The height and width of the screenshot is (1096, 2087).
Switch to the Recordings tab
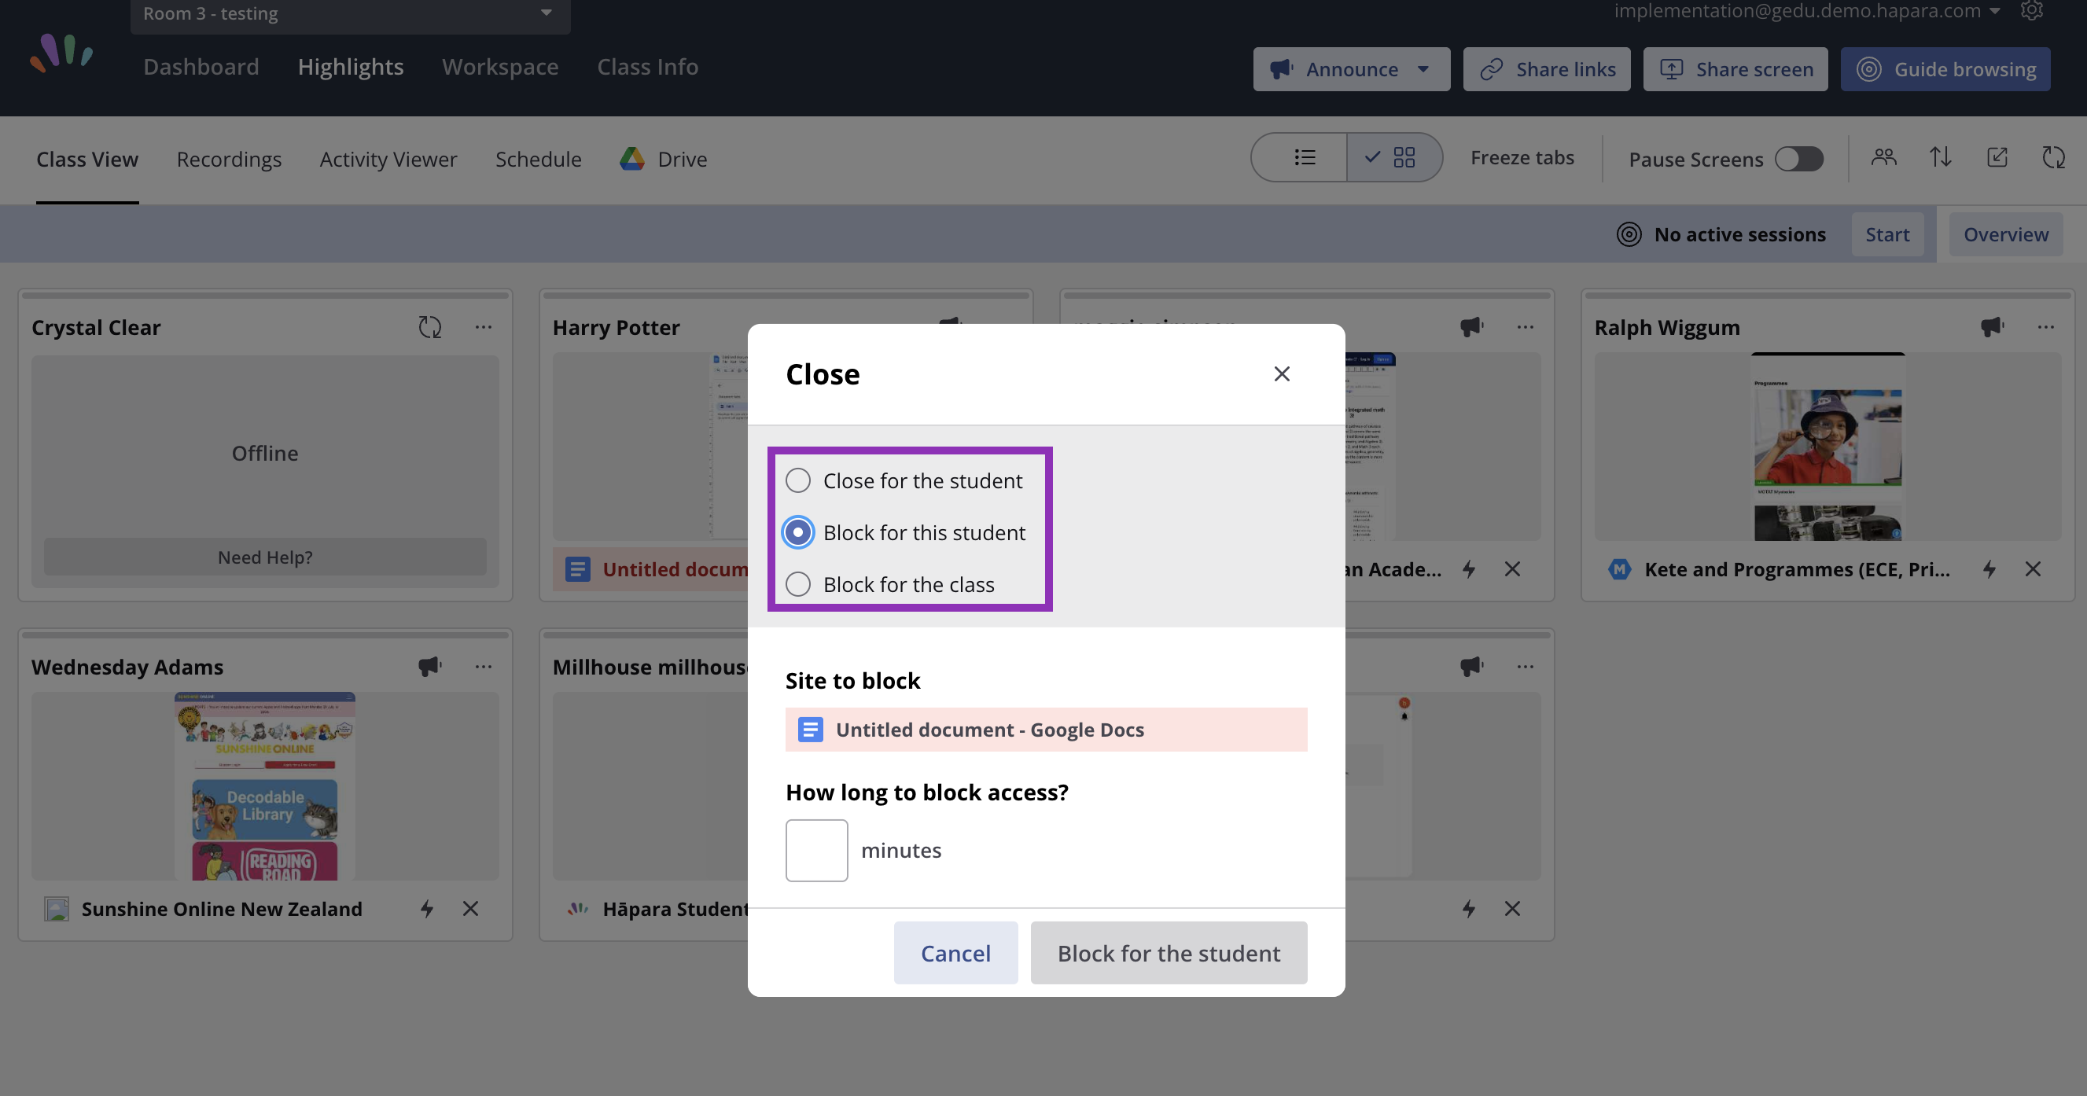point(230,159)
